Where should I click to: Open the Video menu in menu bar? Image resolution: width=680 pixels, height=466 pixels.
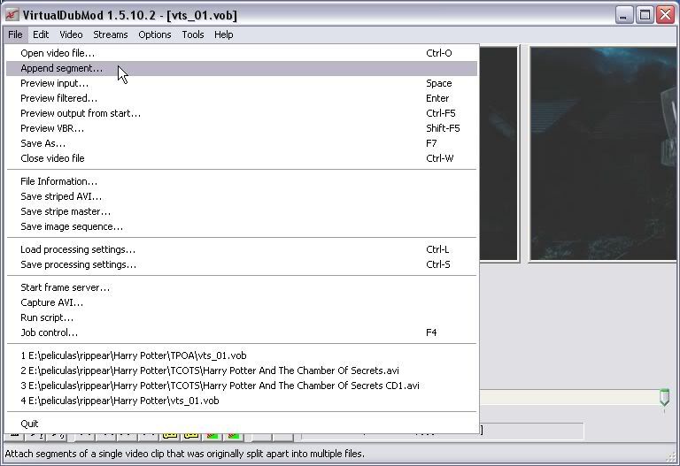(71, 34)
